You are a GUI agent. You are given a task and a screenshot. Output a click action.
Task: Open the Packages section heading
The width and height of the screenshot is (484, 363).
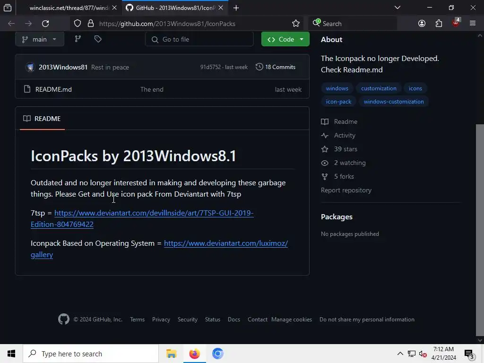tap(337, 216)
